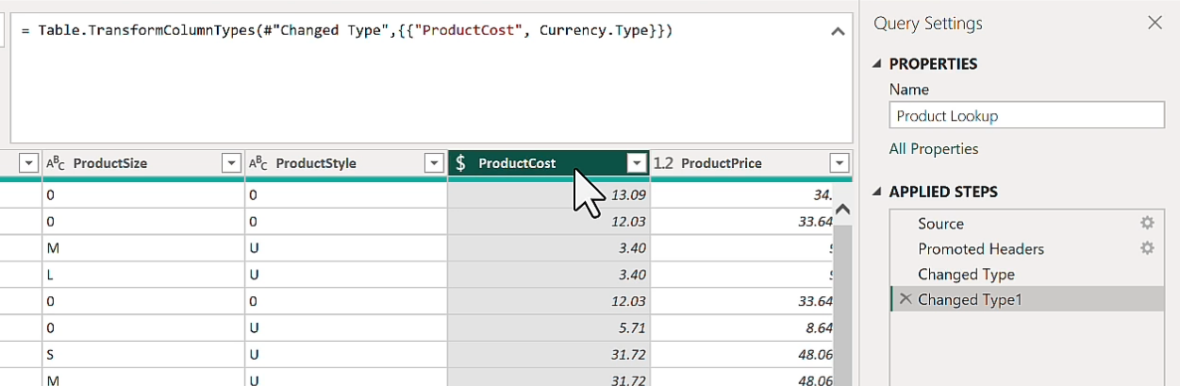Collapse the PROPERTIES section
Screen dimensions: 1180x386
[876, 64]
